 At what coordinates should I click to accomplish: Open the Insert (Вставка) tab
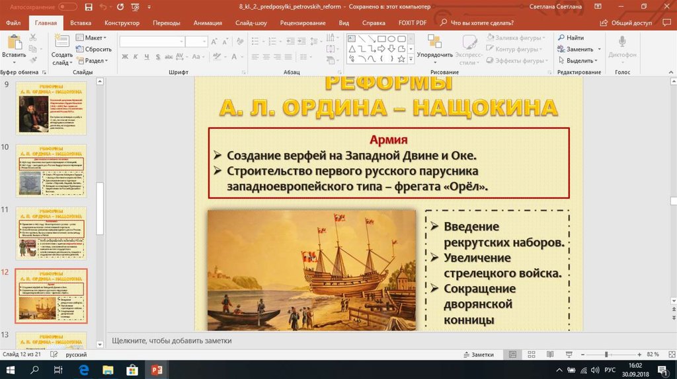tap(81, 22)
